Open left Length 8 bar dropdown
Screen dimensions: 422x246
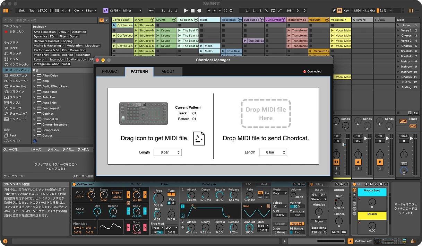[x=167, y=152]
